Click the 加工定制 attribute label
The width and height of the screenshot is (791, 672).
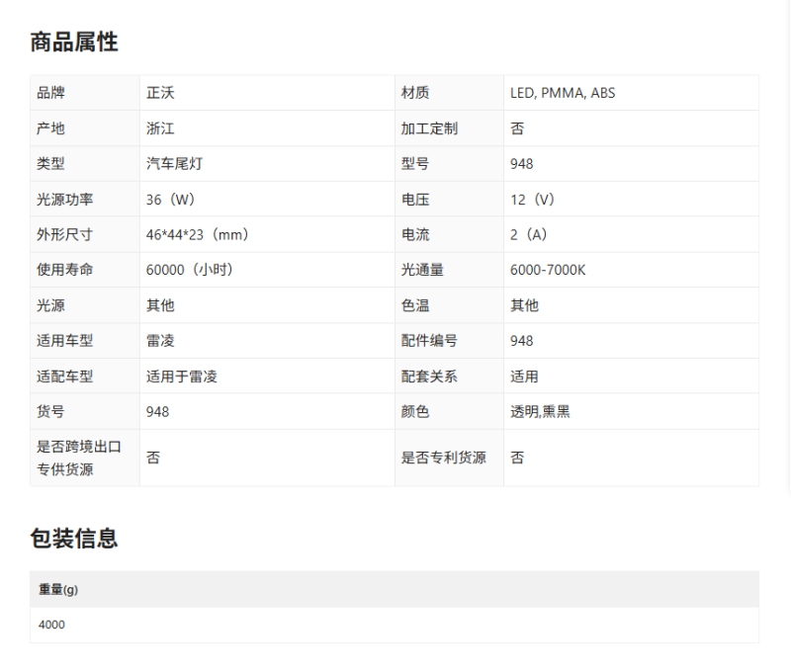pyautogui.click(x=429, y=128)
